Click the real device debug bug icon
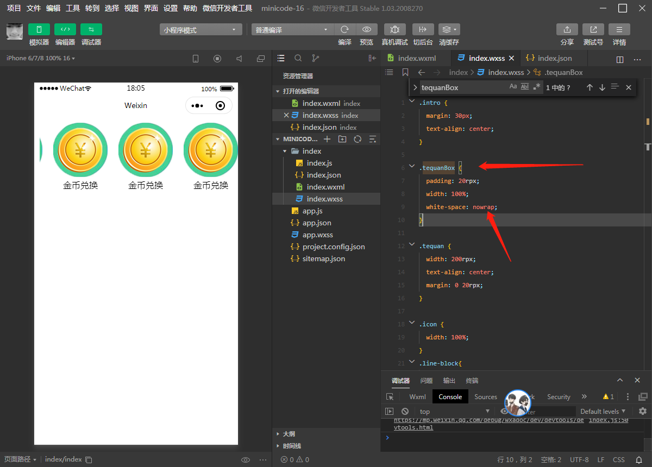Screen dimensions: 652x467 click(395, 29)
